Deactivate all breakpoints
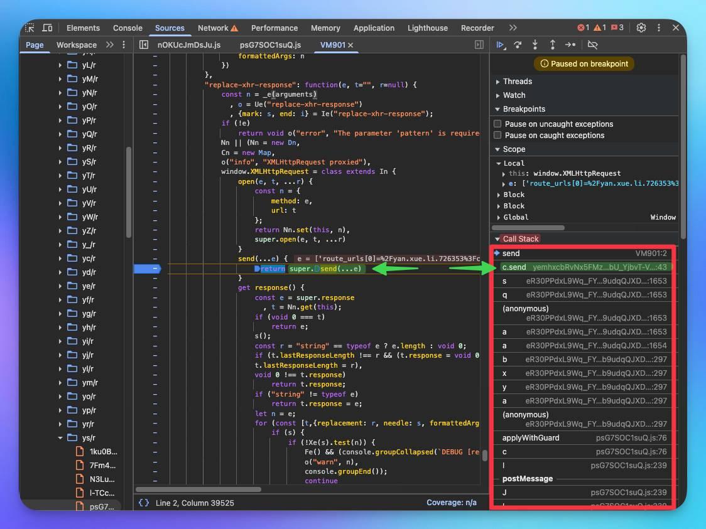 pyautogui.click(x=592, y=45)
